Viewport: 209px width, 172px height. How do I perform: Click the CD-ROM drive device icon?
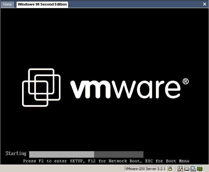[x=193, y=169]
